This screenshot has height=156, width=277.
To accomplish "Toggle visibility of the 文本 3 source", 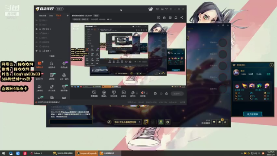I will pyautogui.click(x=37, y=29).
